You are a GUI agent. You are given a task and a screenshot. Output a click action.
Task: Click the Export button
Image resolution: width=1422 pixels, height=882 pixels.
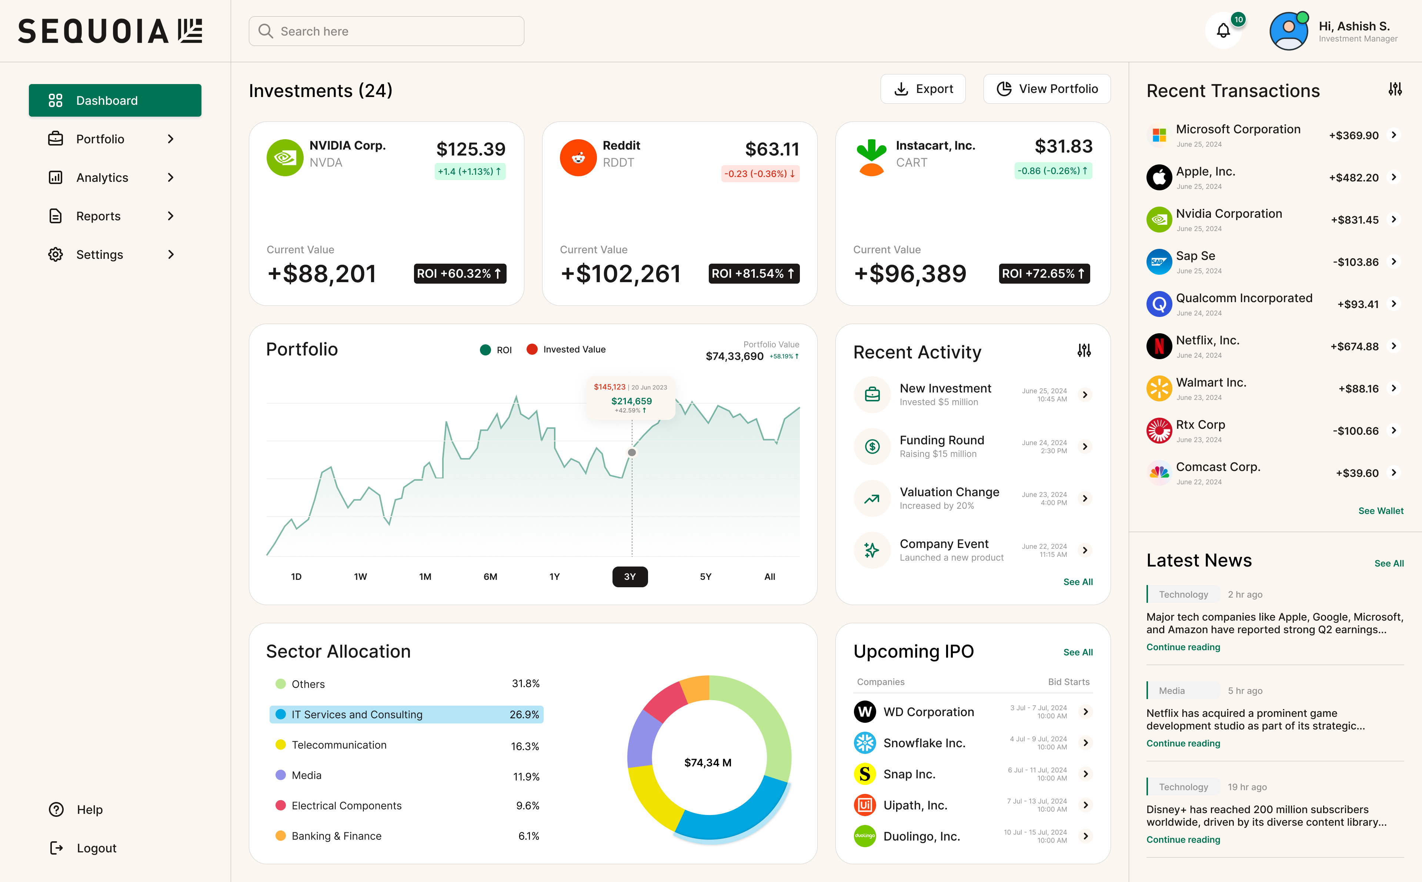click(923, 88)
